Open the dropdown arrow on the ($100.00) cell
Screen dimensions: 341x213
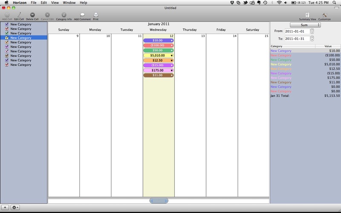pyautogui.click(x=172, y=46)
